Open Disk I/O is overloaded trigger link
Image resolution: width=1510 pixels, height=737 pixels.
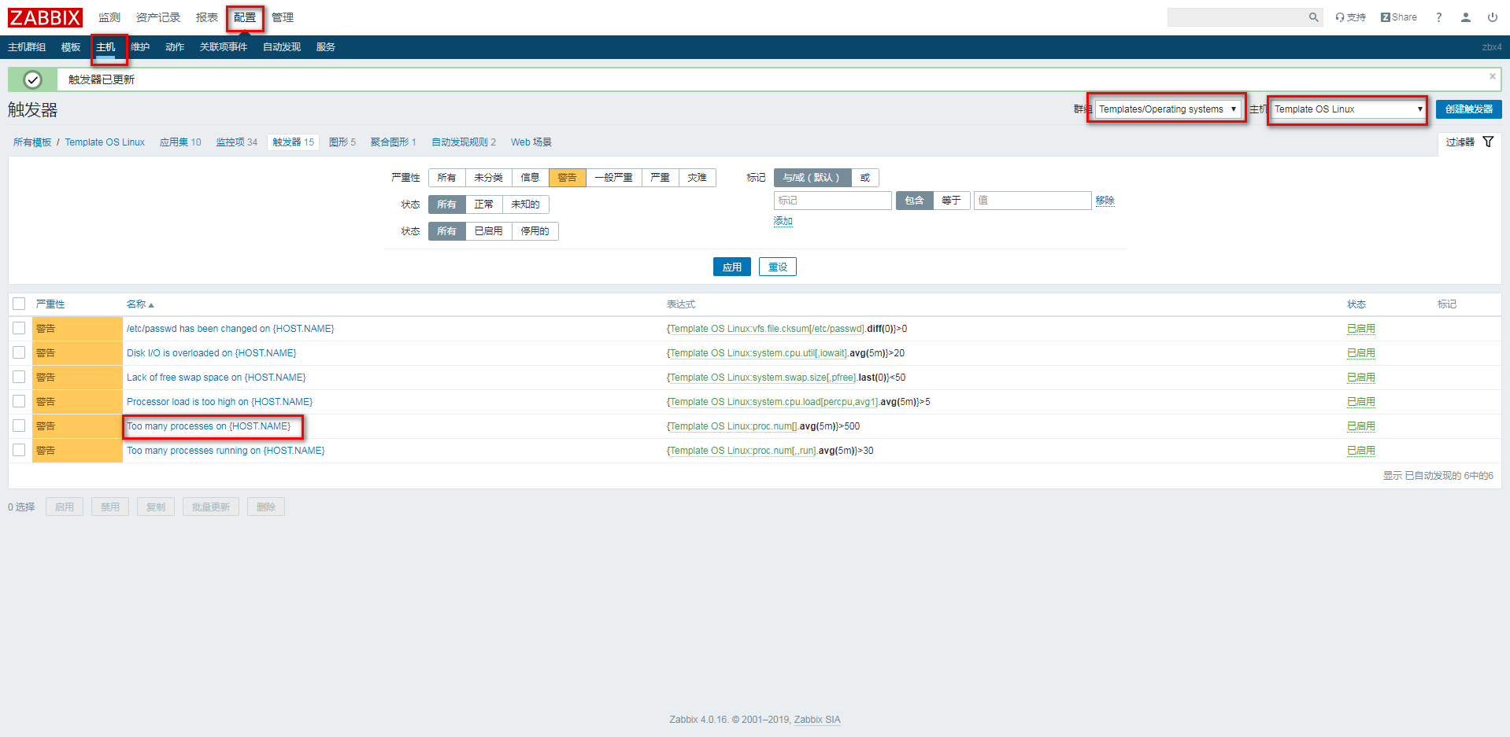coord(211,353)
